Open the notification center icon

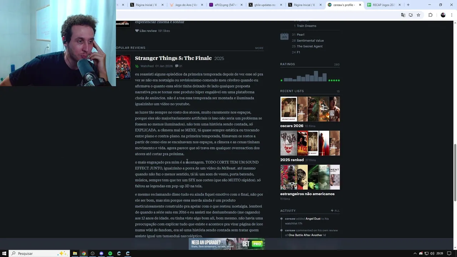450,253
